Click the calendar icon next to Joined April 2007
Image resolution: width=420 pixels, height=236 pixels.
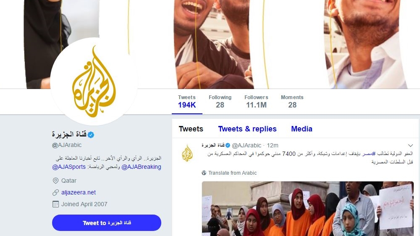point(55,204)
